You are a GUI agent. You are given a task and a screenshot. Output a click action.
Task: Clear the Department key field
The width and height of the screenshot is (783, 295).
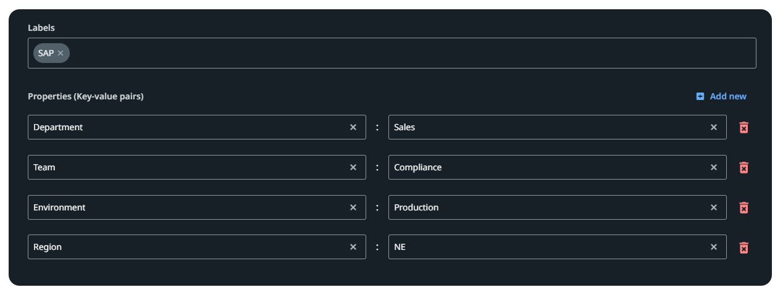pos(353,127)
